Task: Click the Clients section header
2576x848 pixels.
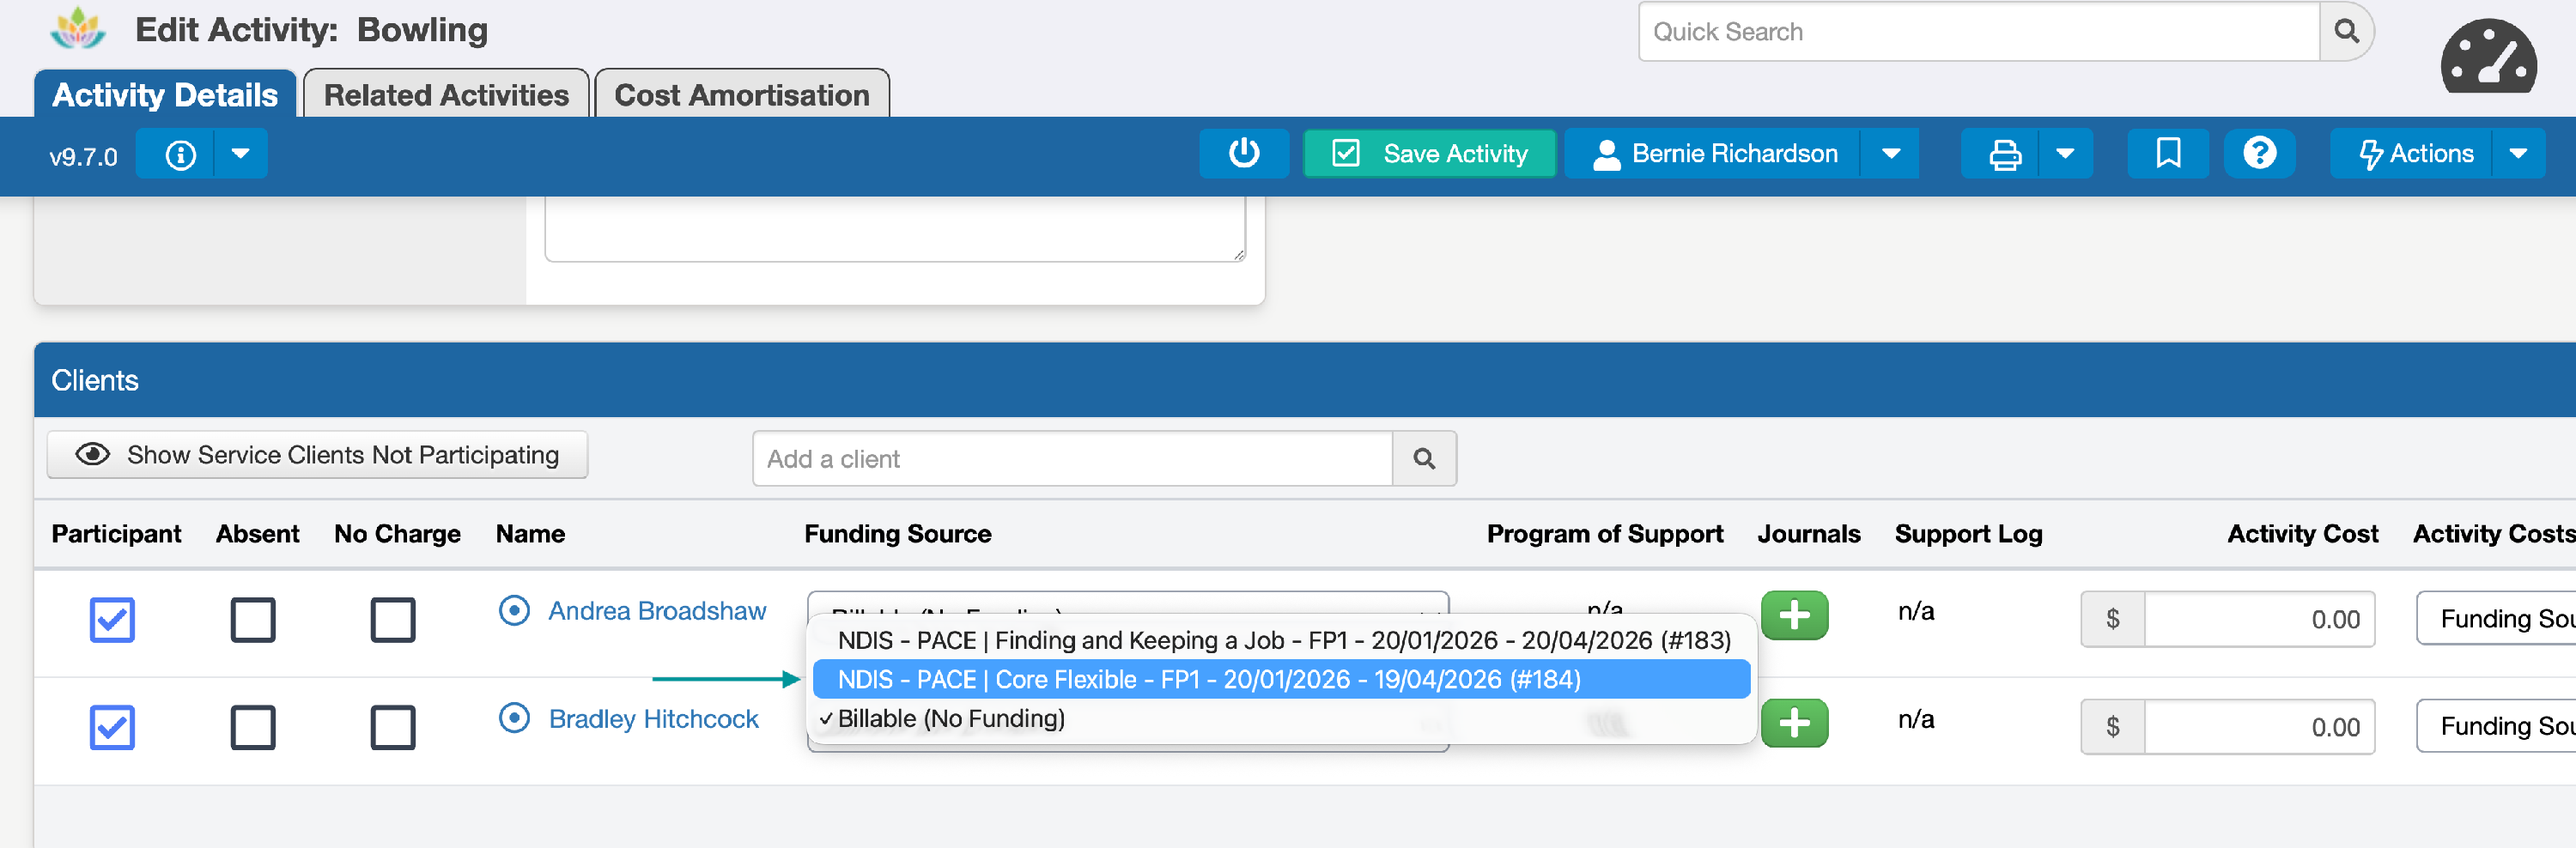Action: [1305, 380]
